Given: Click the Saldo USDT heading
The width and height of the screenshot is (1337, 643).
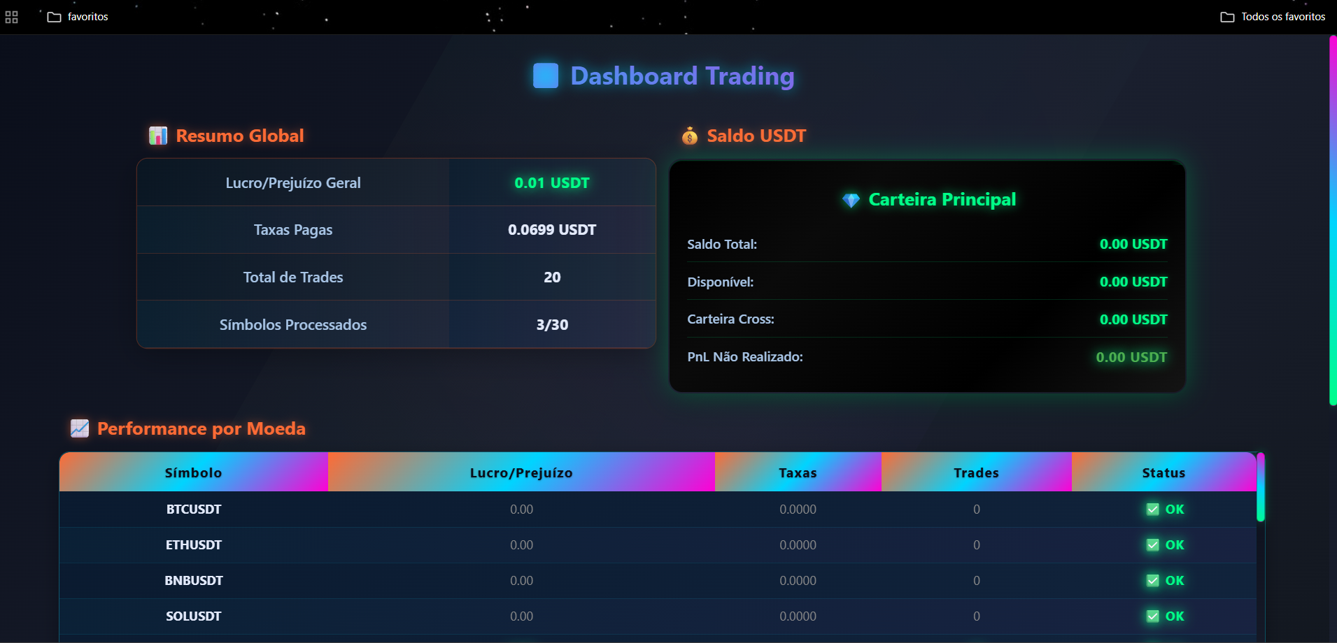Looking at the screenshot, I should tap(756, 136).
